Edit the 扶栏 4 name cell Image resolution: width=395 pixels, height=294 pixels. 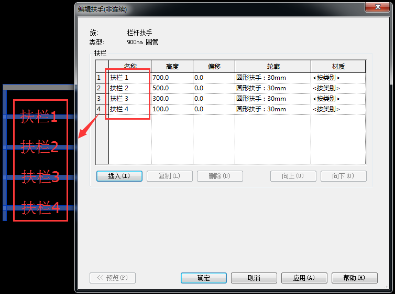click(x=129, y=109)
